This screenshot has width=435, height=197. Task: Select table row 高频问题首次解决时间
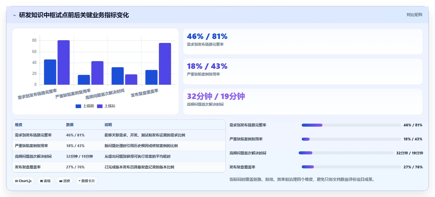tap(119, 157)
